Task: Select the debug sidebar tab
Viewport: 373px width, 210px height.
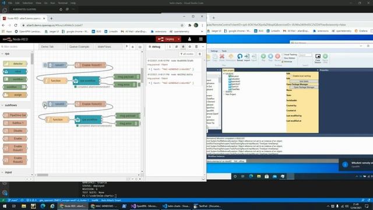Action: pos(155,47)
